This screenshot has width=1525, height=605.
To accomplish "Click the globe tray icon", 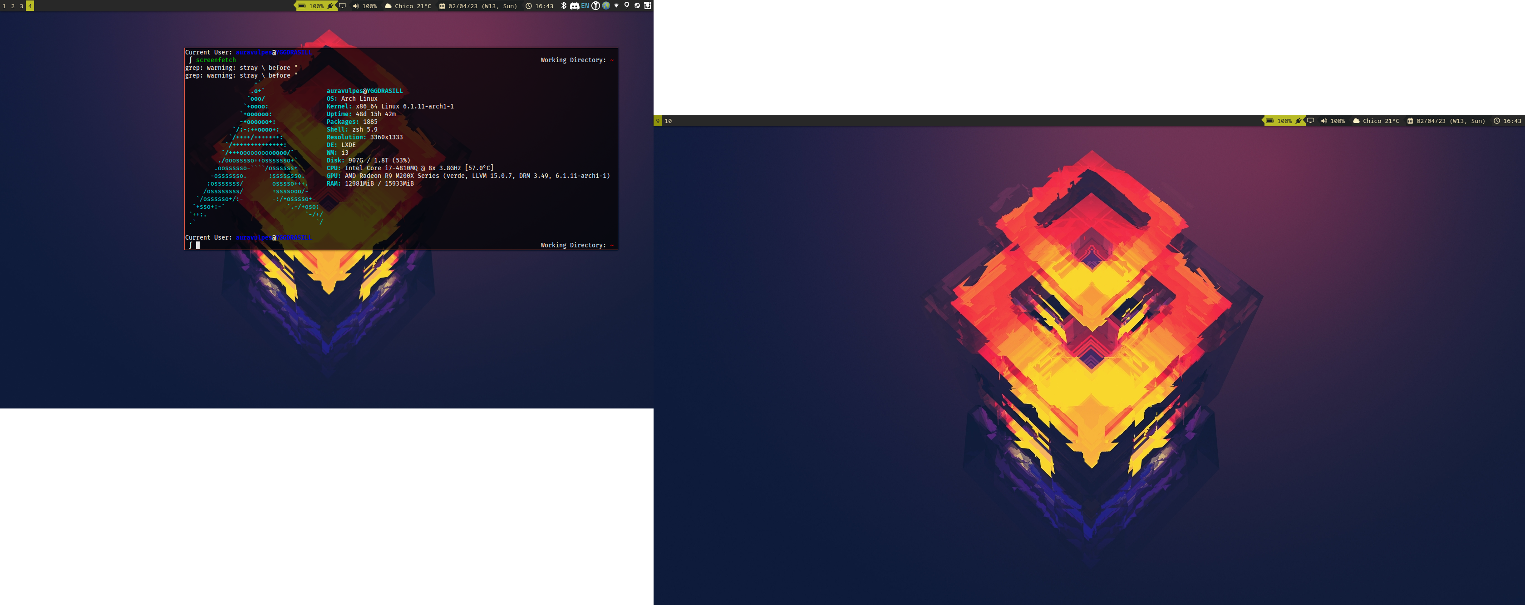I will pyautogui.click(x=606, y=6).
